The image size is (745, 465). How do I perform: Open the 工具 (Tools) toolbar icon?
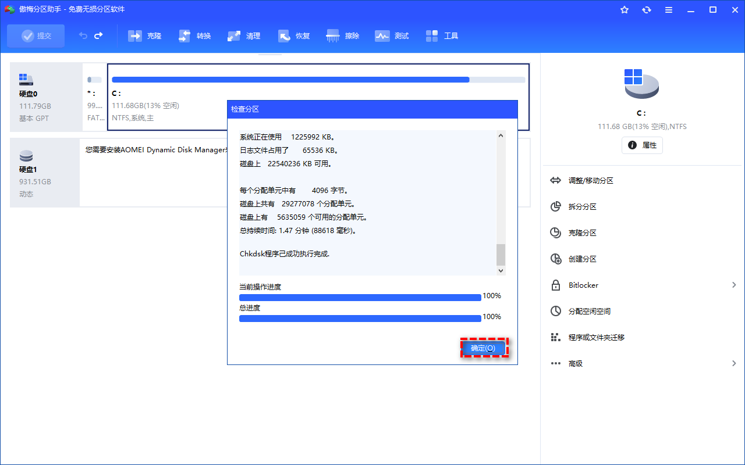442,35
